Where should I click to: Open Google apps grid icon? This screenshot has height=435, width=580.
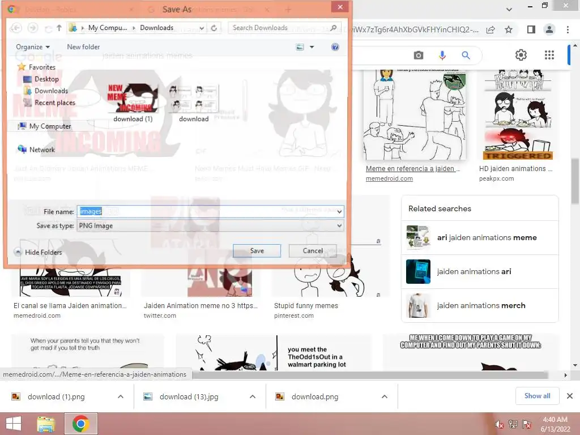click(549, 55)
